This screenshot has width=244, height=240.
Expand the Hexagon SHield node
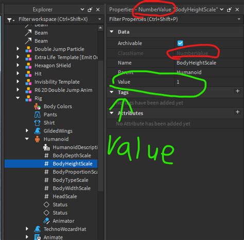[x=18, y=65]
